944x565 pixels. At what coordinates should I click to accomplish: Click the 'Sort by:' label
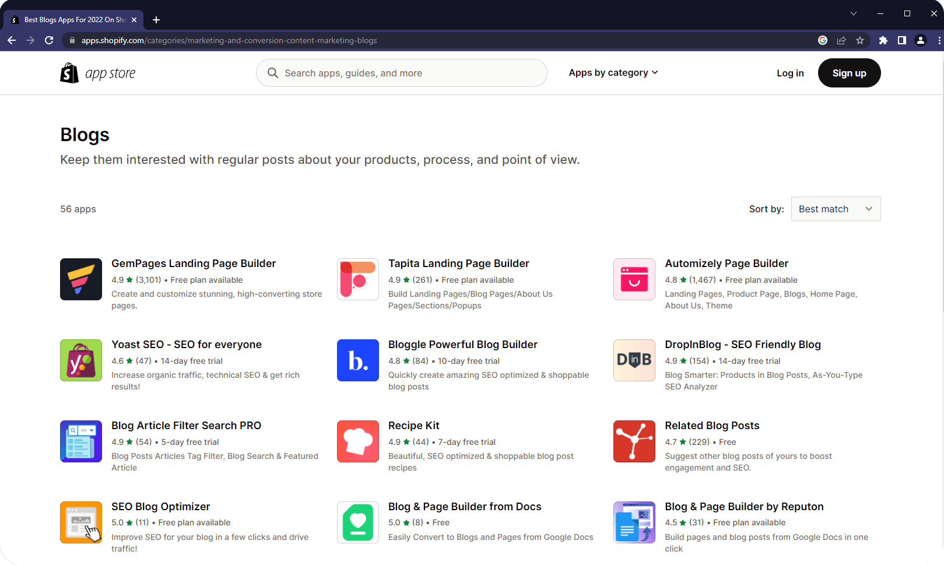766,209
